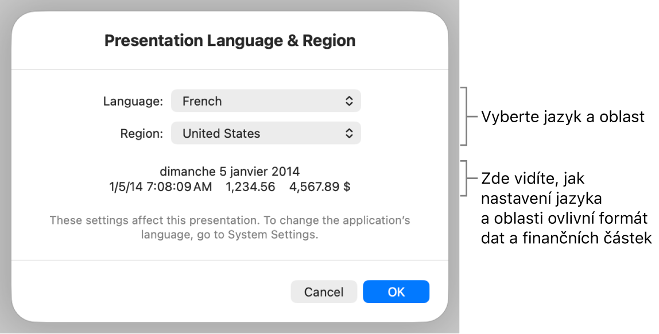Open the Language dropdown showing French
Screen dimensions: 659x334
tap(266, 101)
